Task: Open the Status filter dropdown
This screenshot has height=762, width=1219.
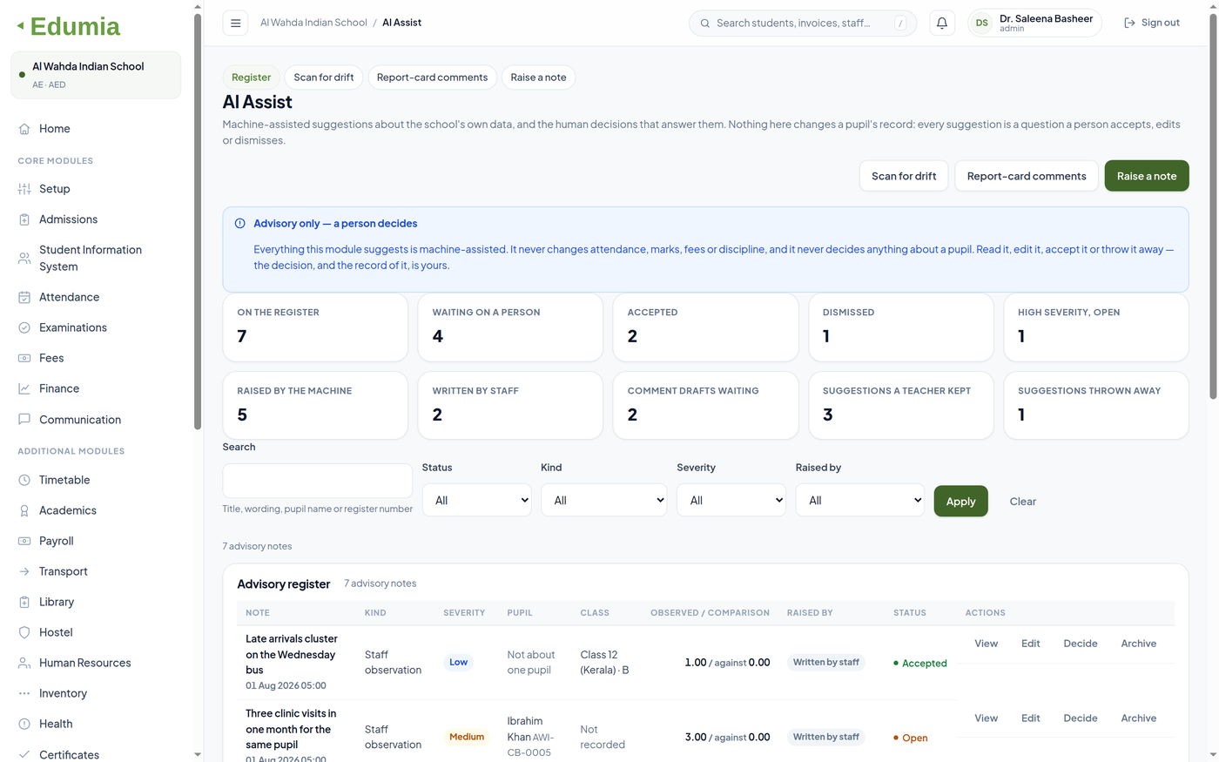Action: coord(477,500)
